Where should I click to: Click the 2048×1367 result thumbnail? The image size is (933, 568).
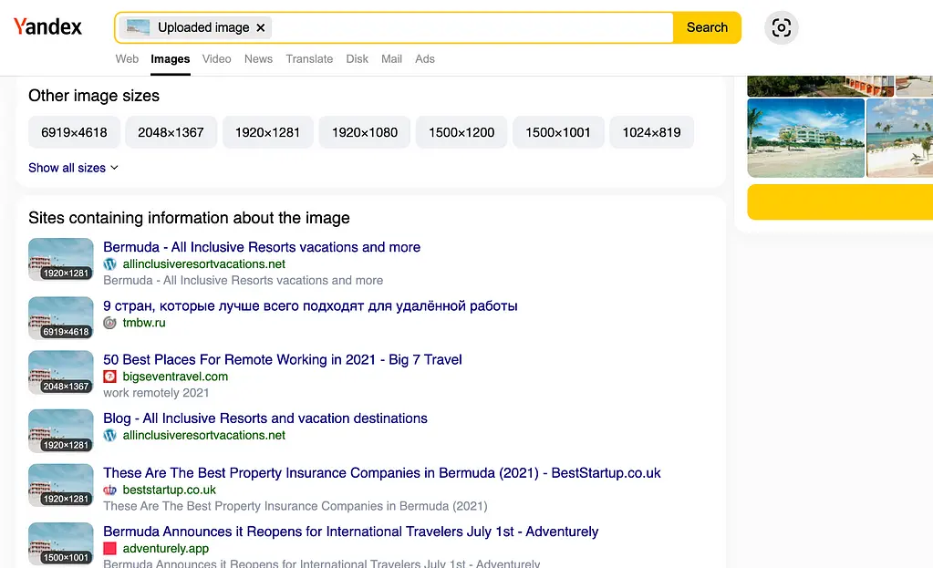coord(61,372)
